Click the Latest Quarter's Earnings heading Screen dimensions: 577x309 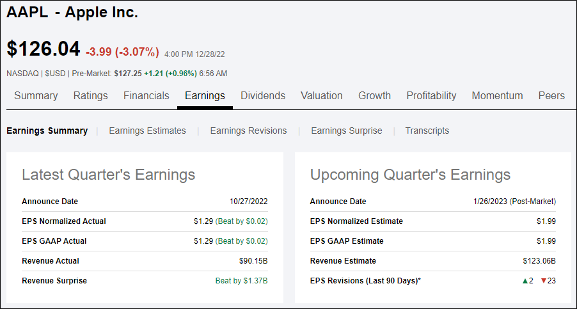pyautogui.click(x=109, y=175)
